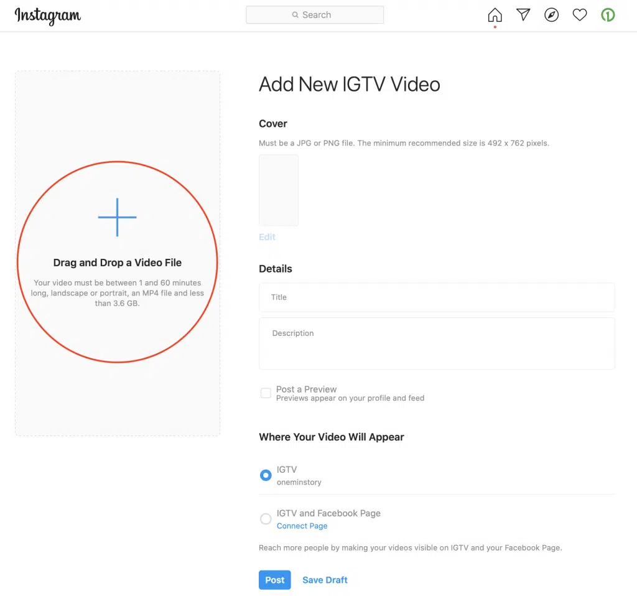The height and width of the screenshot is (596, 637).
Task: Click the Drag and Drop a Video File text
Action: [x=118, y=263]
